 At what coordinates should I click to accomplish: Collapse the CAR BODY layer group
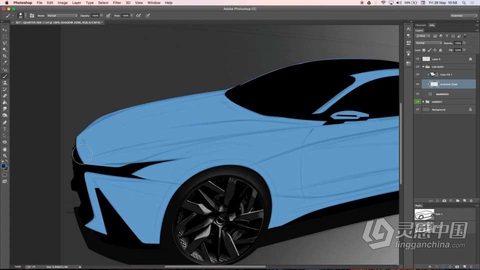tap(423, 66)
